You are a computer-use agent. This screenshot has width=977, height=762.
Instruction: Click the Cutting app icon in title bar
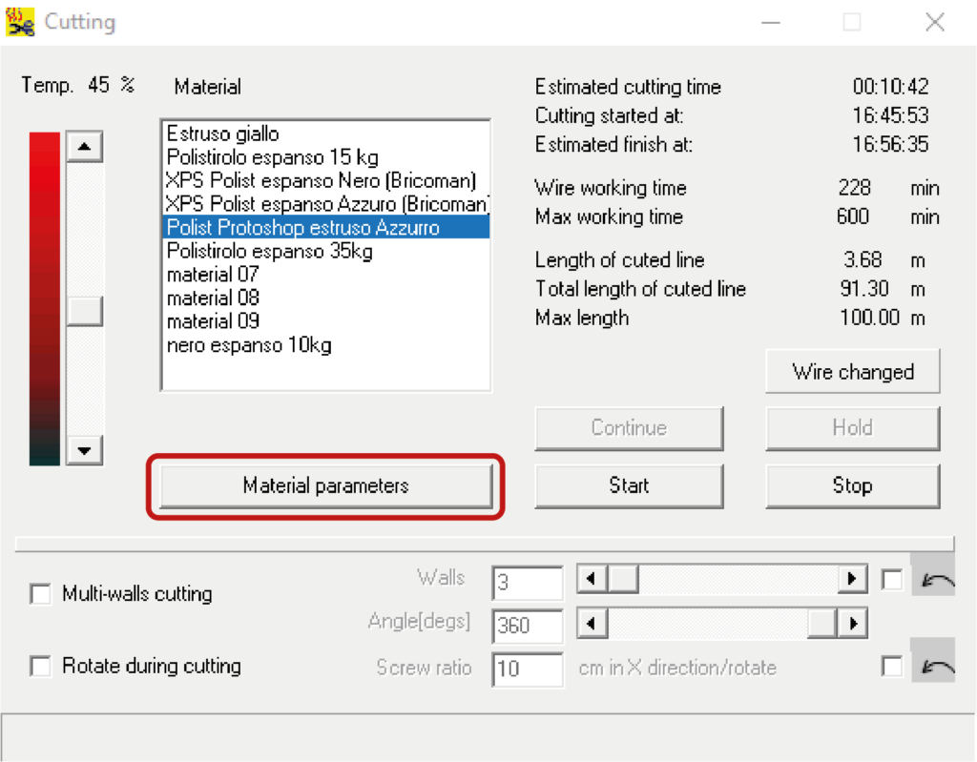coord(19,22)
